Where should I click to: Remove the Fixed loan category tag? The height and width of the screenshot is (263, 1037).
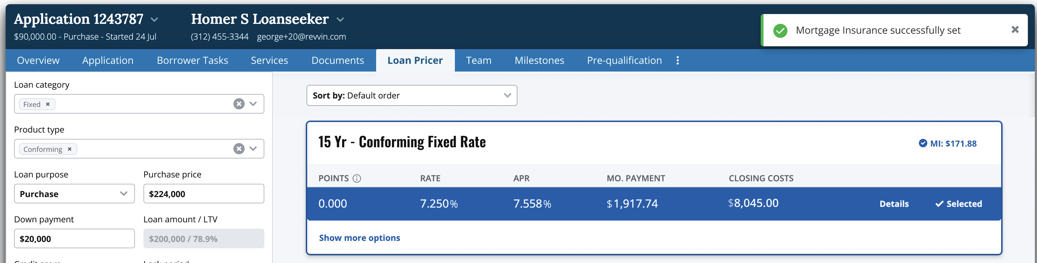47,104
